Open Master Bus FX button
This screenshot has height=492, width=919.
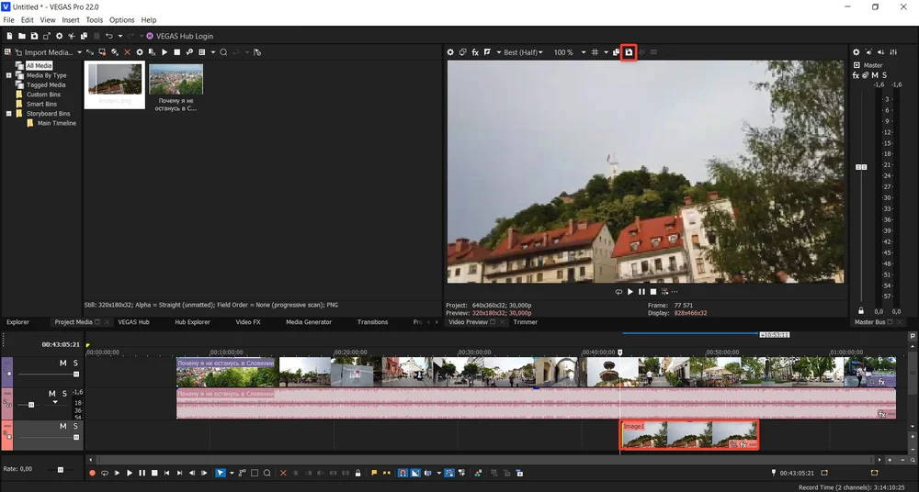[x=855, y=75]
